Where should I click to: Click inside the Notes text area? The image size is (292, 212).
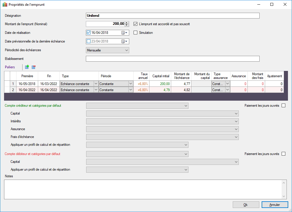pos(143,189)
